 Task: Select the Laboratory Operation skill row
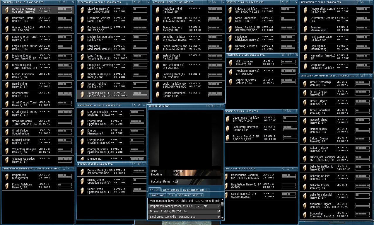coord(262,129)
